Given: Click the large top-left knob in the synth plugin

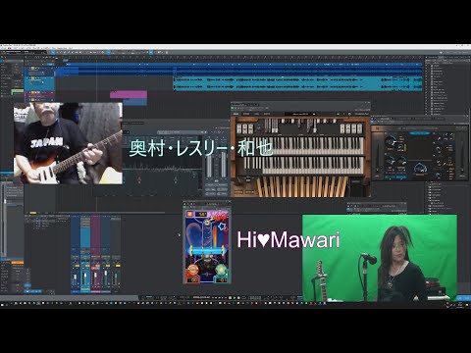Looking at the screenshot, I should click(390, 141).
